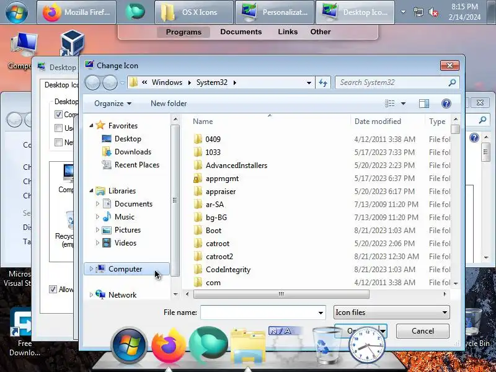
Task: Expand the Videos library node
Action: [x=97, y=243]
